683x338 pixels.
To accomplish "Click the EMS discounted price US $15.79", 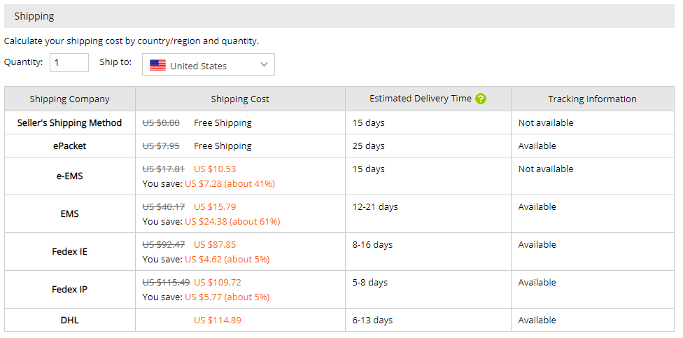I will [x=215, y=206].
